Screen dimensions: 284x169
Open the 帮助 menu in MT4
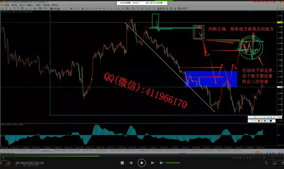(55, 5)
